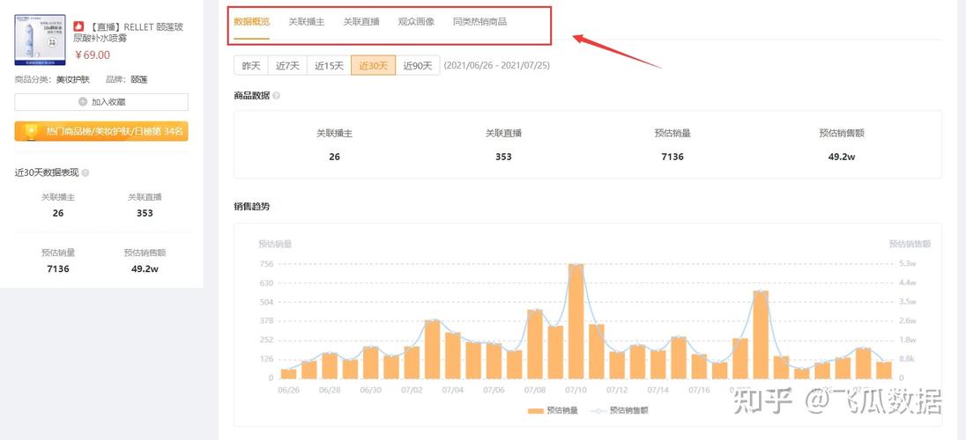Click the tallest chart bar at 07/10
The image size is (966, 440).
[x=576, y=321]
